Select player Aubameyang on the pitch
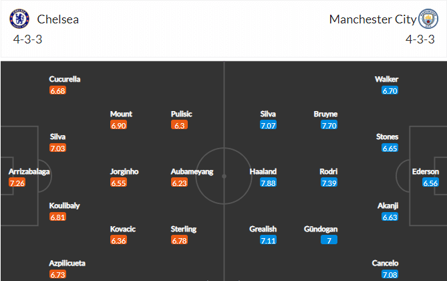 click(x=192, y=171)
